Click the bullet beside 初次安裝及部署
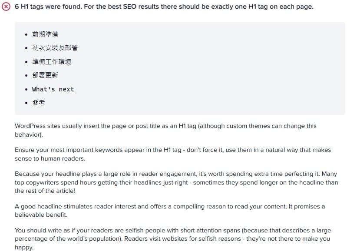Screen dimensions: 347x252 (x=26, y=48)
